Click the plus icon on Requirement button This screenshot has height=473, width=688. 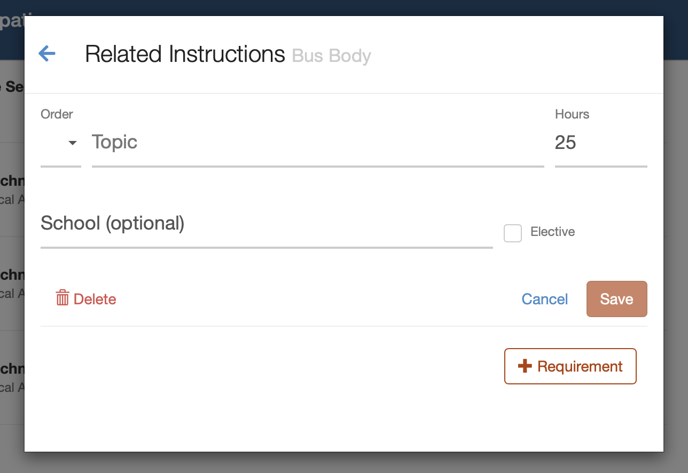pyautogui.click(x=525, y=366)
